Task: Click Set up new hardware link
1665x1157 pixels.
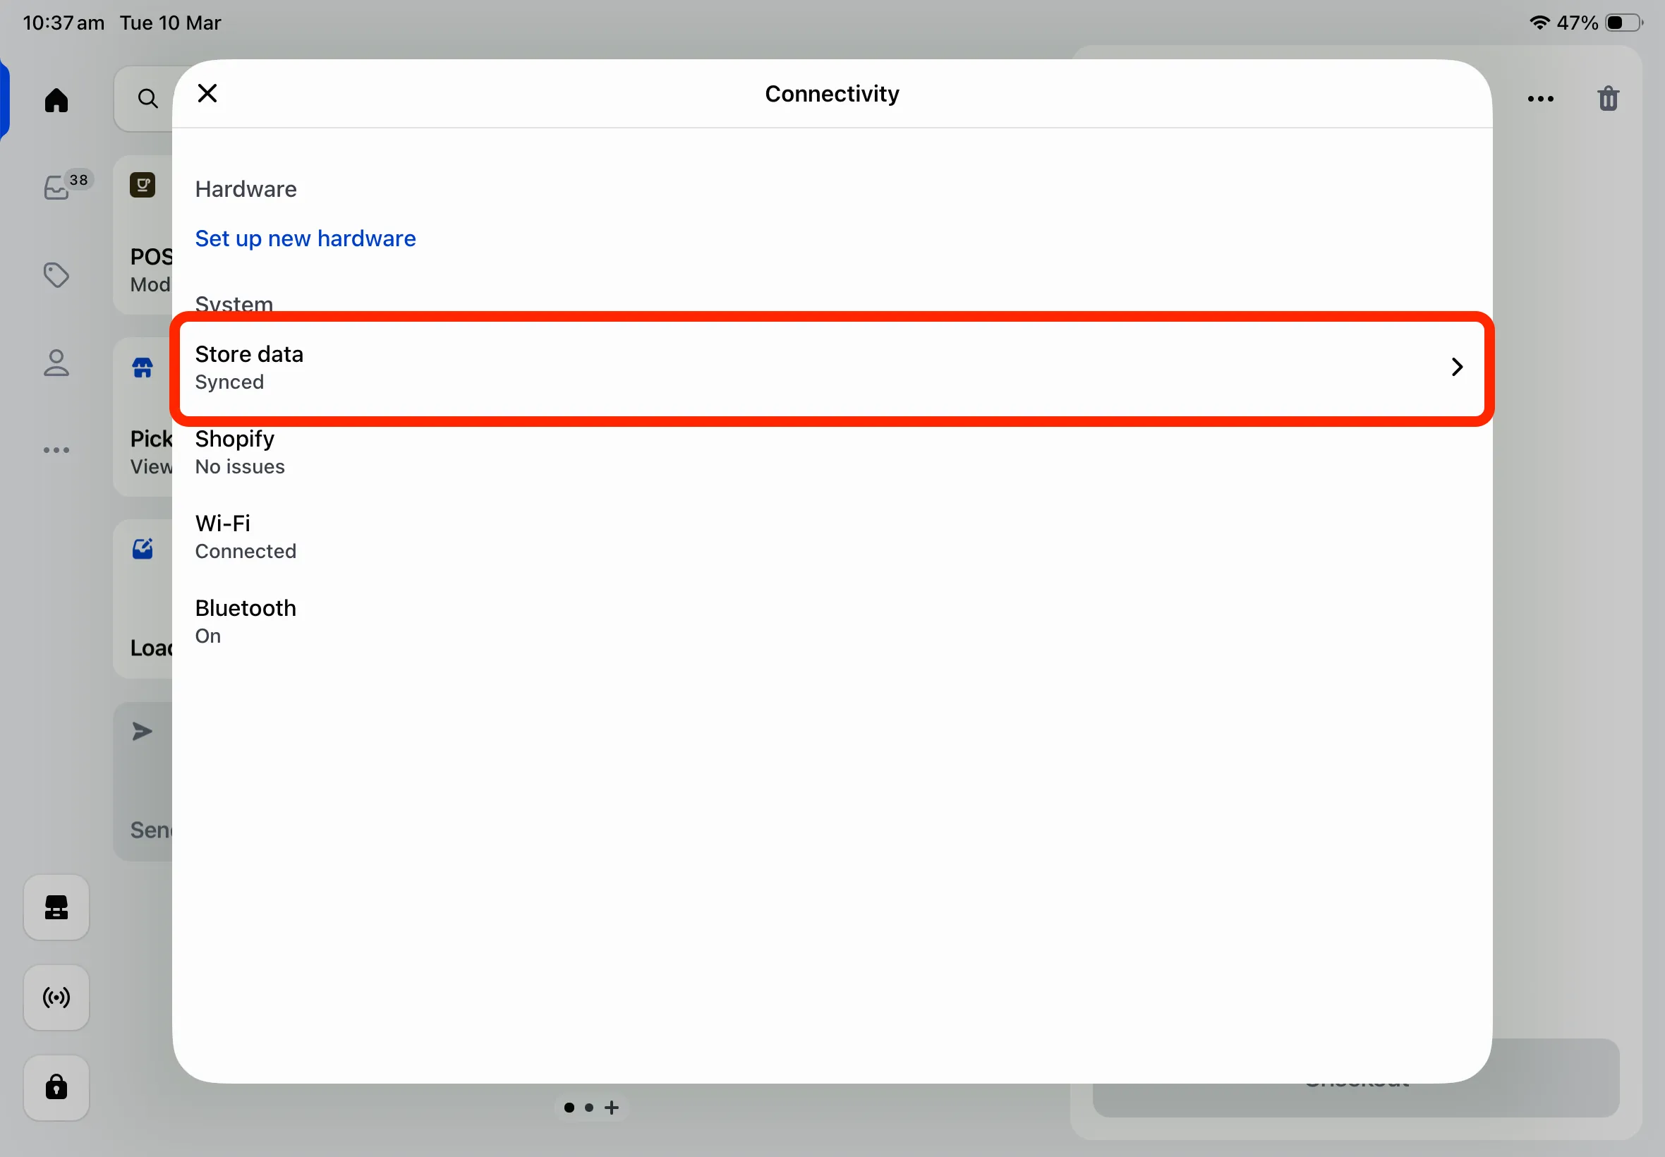Action: pyautogui.click(x=305, y=238)
